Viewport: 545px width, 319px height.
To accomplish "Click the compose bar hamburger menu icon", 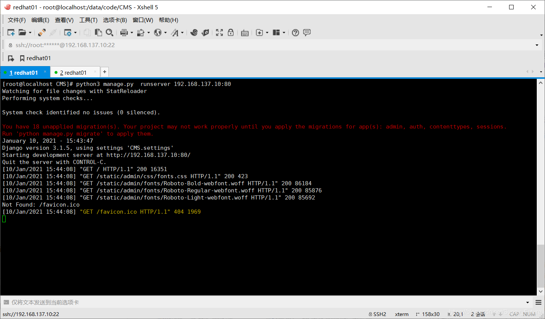I will (x=538, y=303).
